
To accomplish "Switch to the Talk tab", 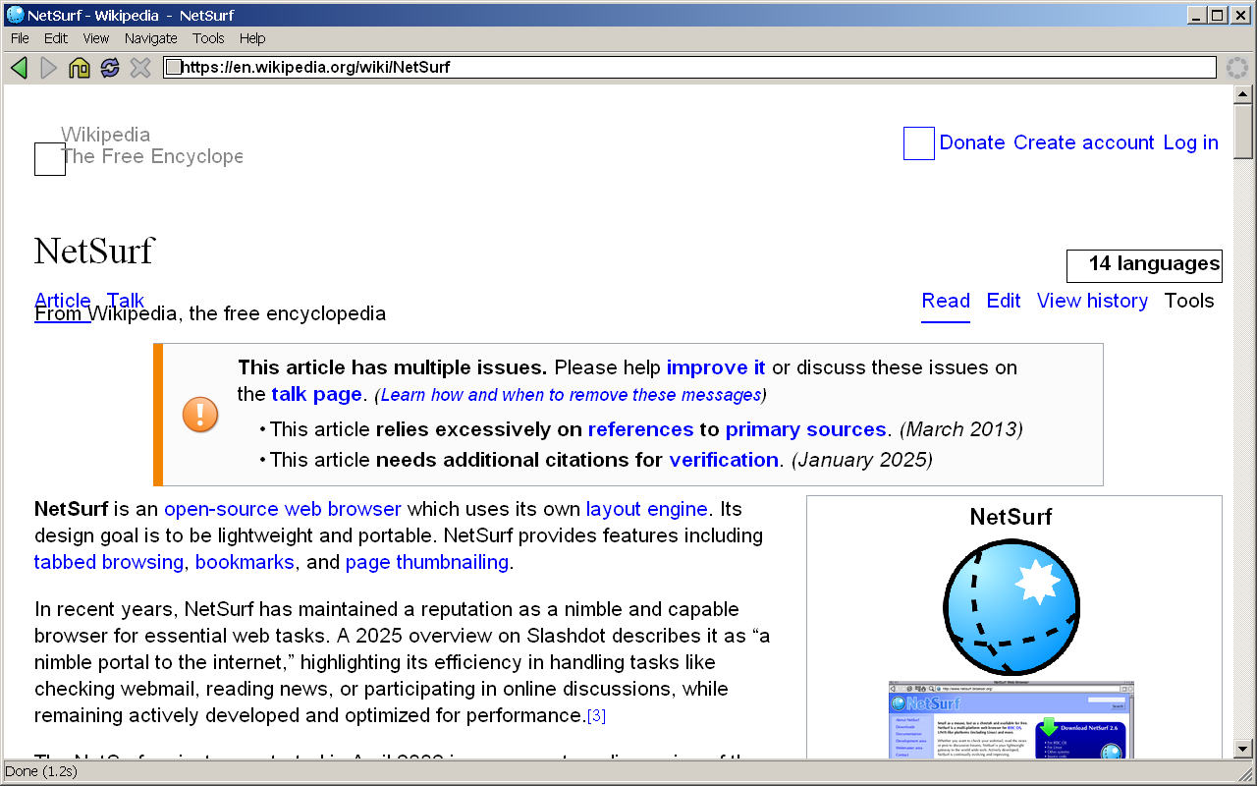I will pos(126,301).
